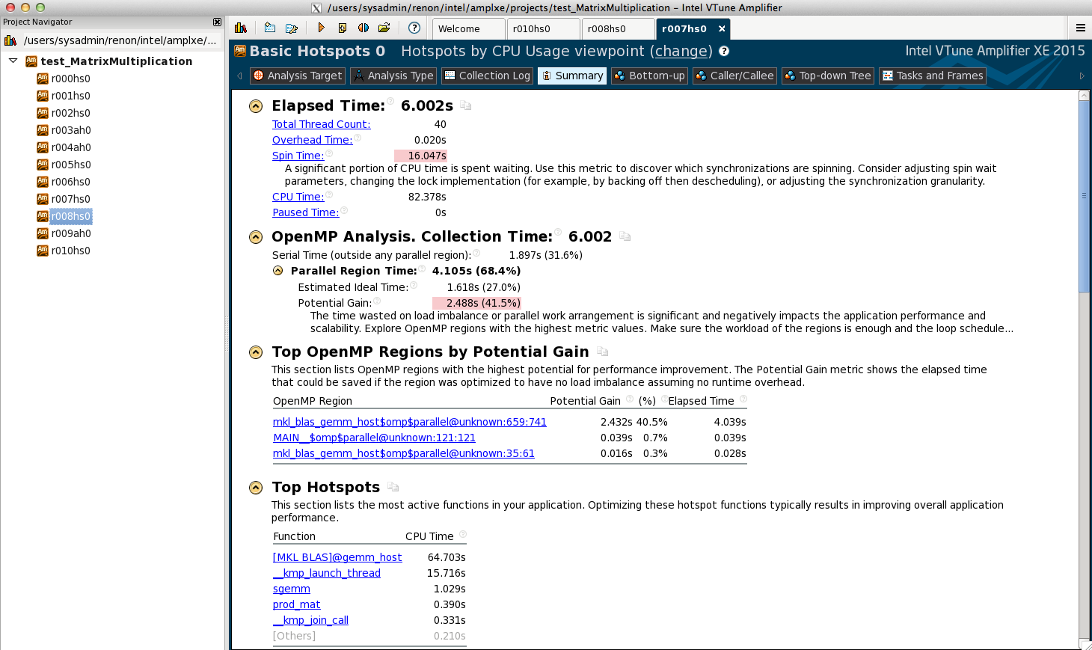Screen dimensions: 1092x650
Task: Copy Elapsed Time value to clipboard
Action: point(466,106)
